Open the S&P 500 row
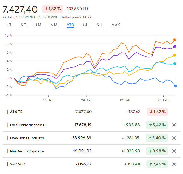This screenshot has width=183, height=174. click(91, 164)
